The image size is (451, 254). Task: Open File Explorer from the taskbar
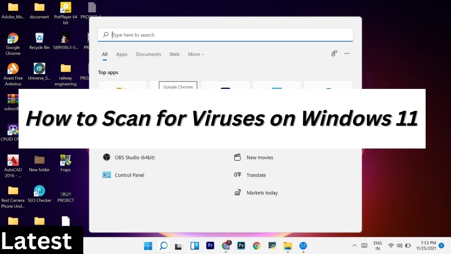coord(288,246)
